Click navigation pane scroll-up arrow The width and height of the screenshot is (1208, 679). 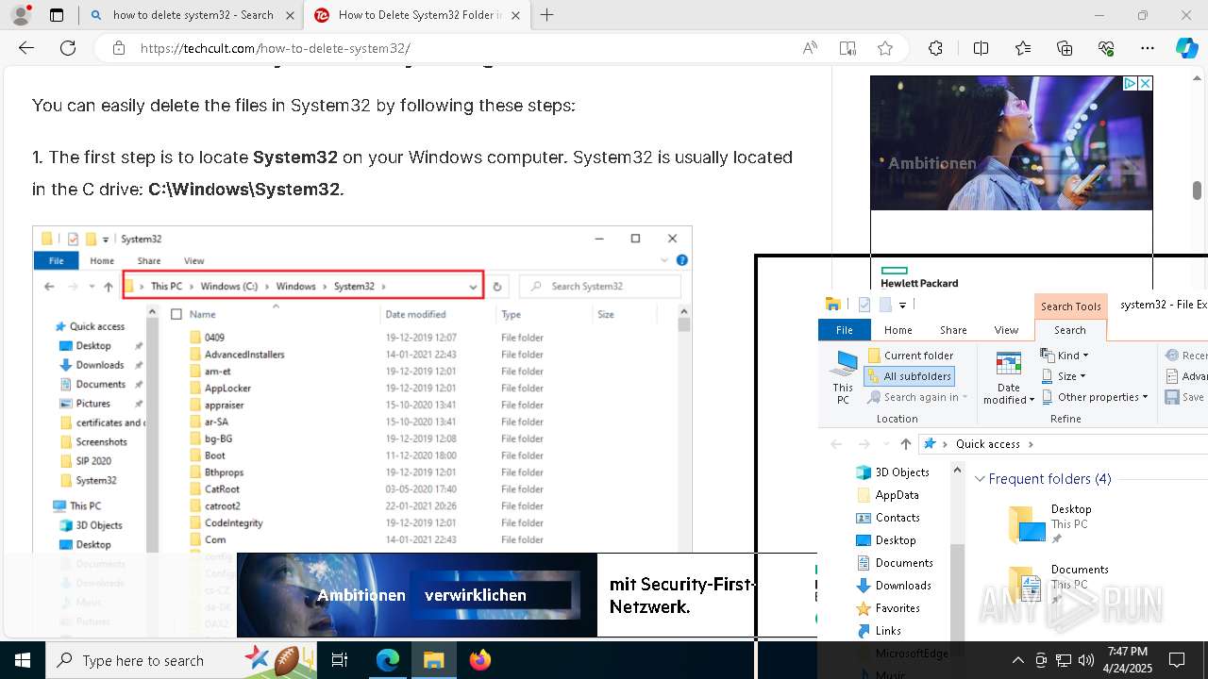[x=957, y=470]
